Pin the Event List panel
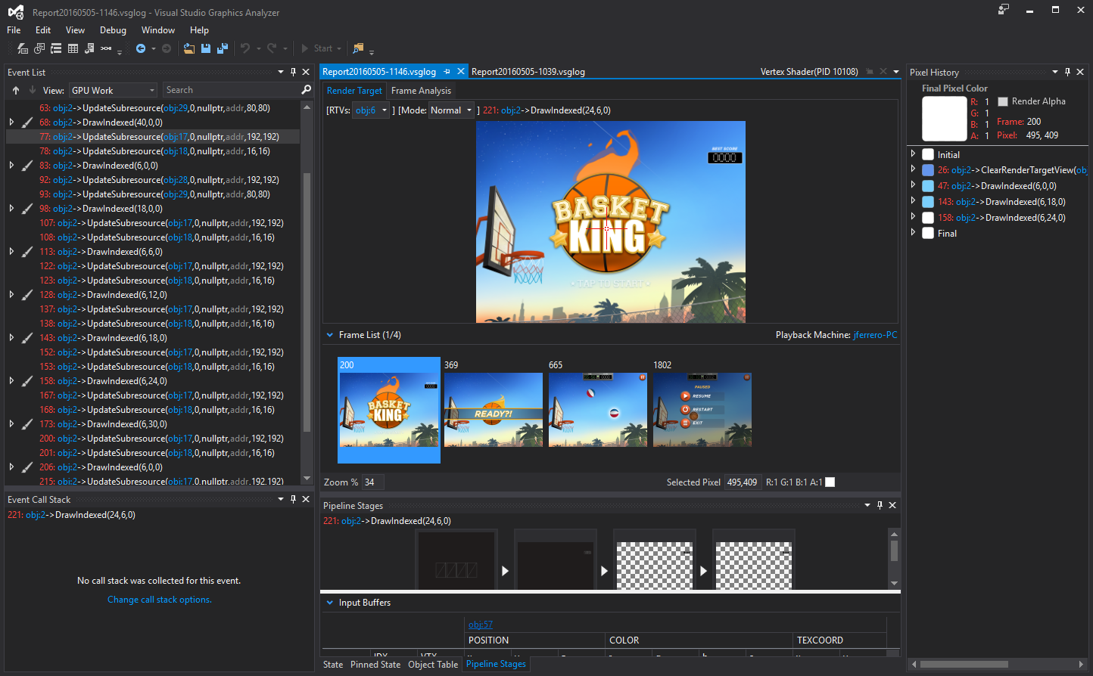Viewport: 1093px width, 676px height. [294, 72]
